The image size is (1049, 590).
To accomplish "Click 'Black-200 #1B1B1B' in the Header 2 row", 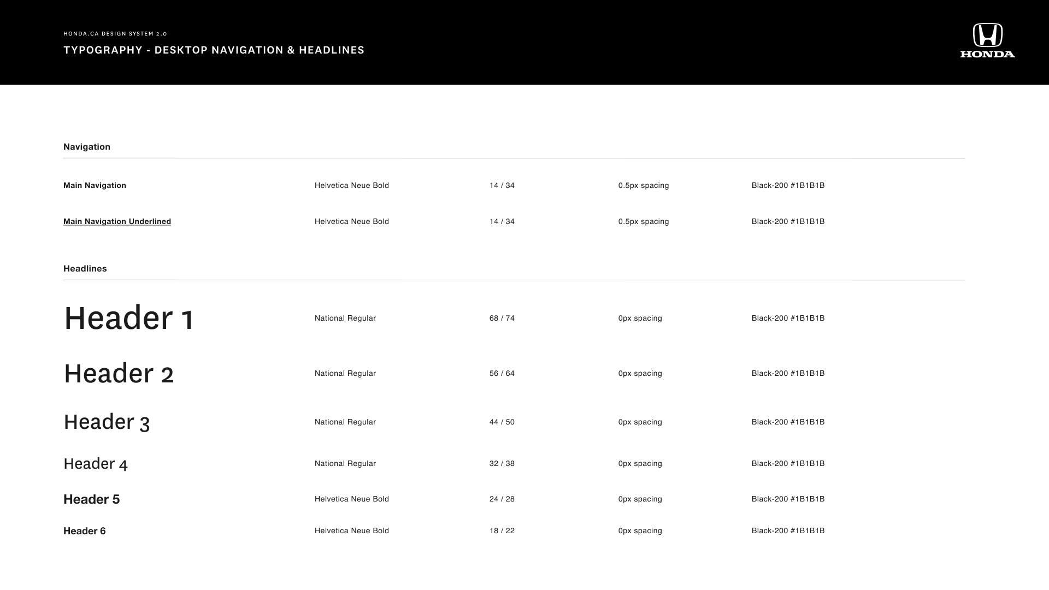I will click(x=788, y=374).
